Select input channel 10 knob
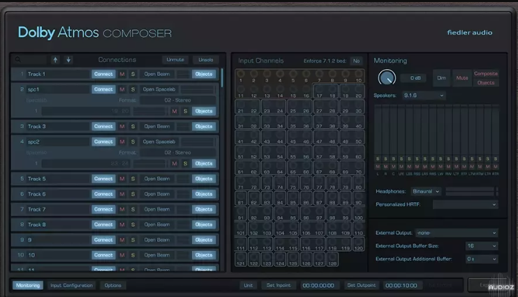The image size is (518, 297). tap(358, 74)
